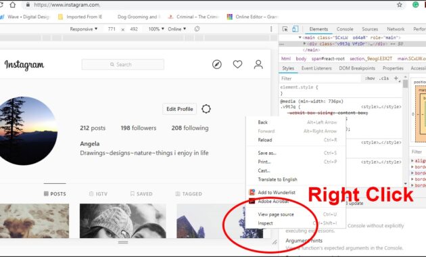Open the 198 followers list

(x=139, y=128)
